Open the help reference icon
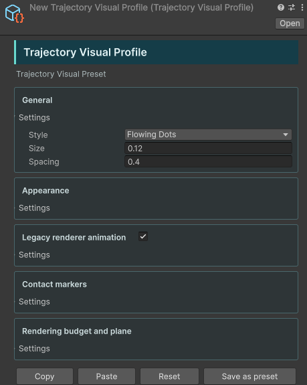 pyautogui.click(x=281, y=7)
